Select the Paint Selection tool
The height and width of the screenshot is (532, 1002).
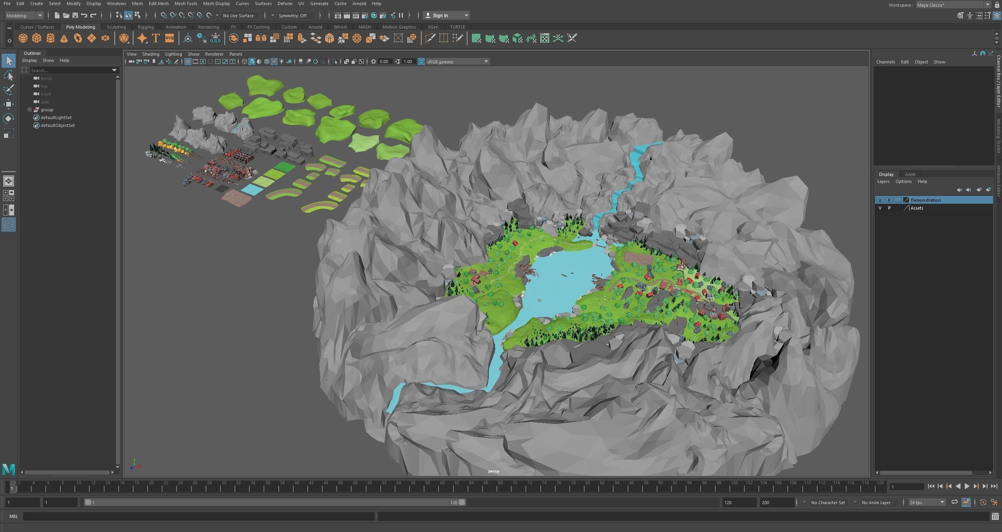click(8, 90)
